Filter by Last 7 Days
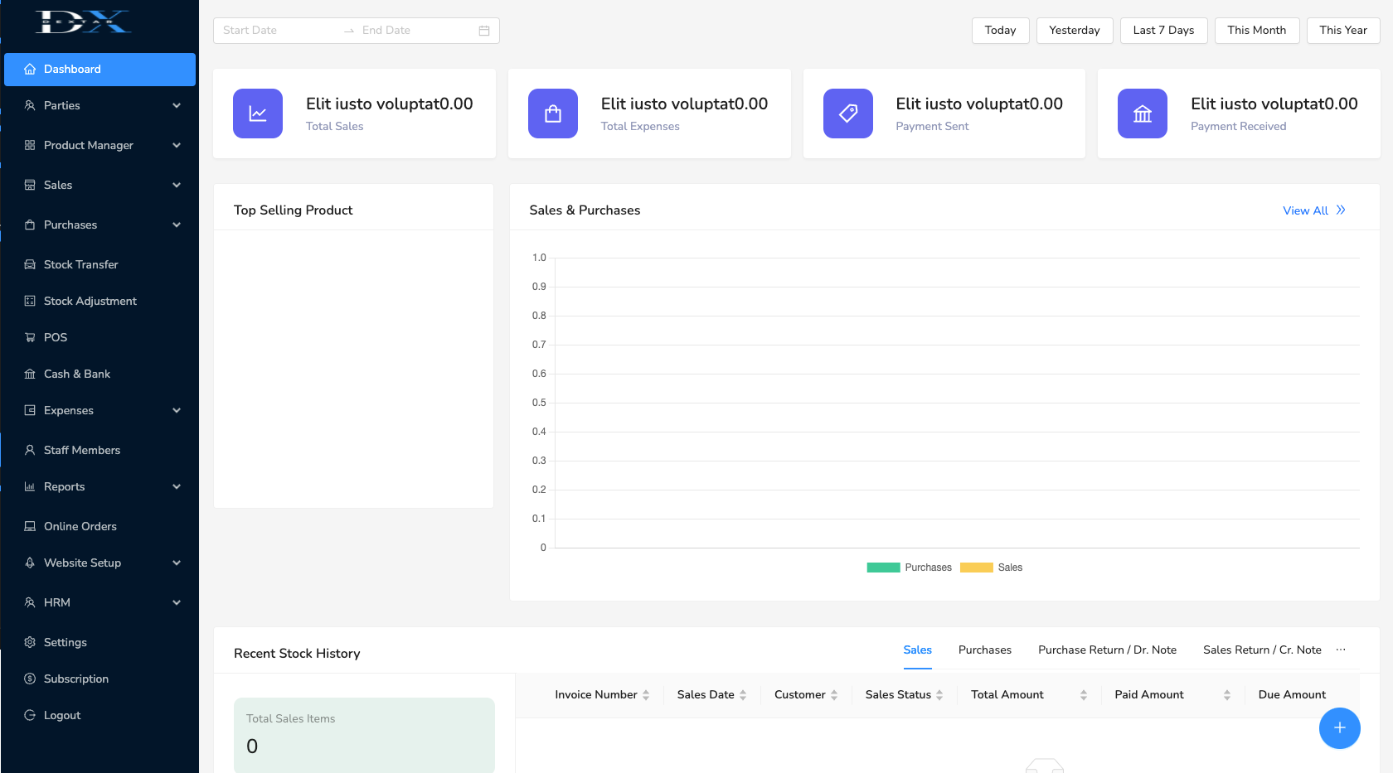The width and height of the screenshot is (1393, 773). [1163, 31]
